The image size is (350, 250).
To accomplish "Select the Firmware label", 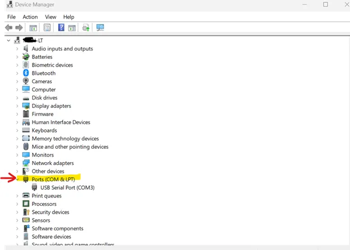I will (43, 114).
